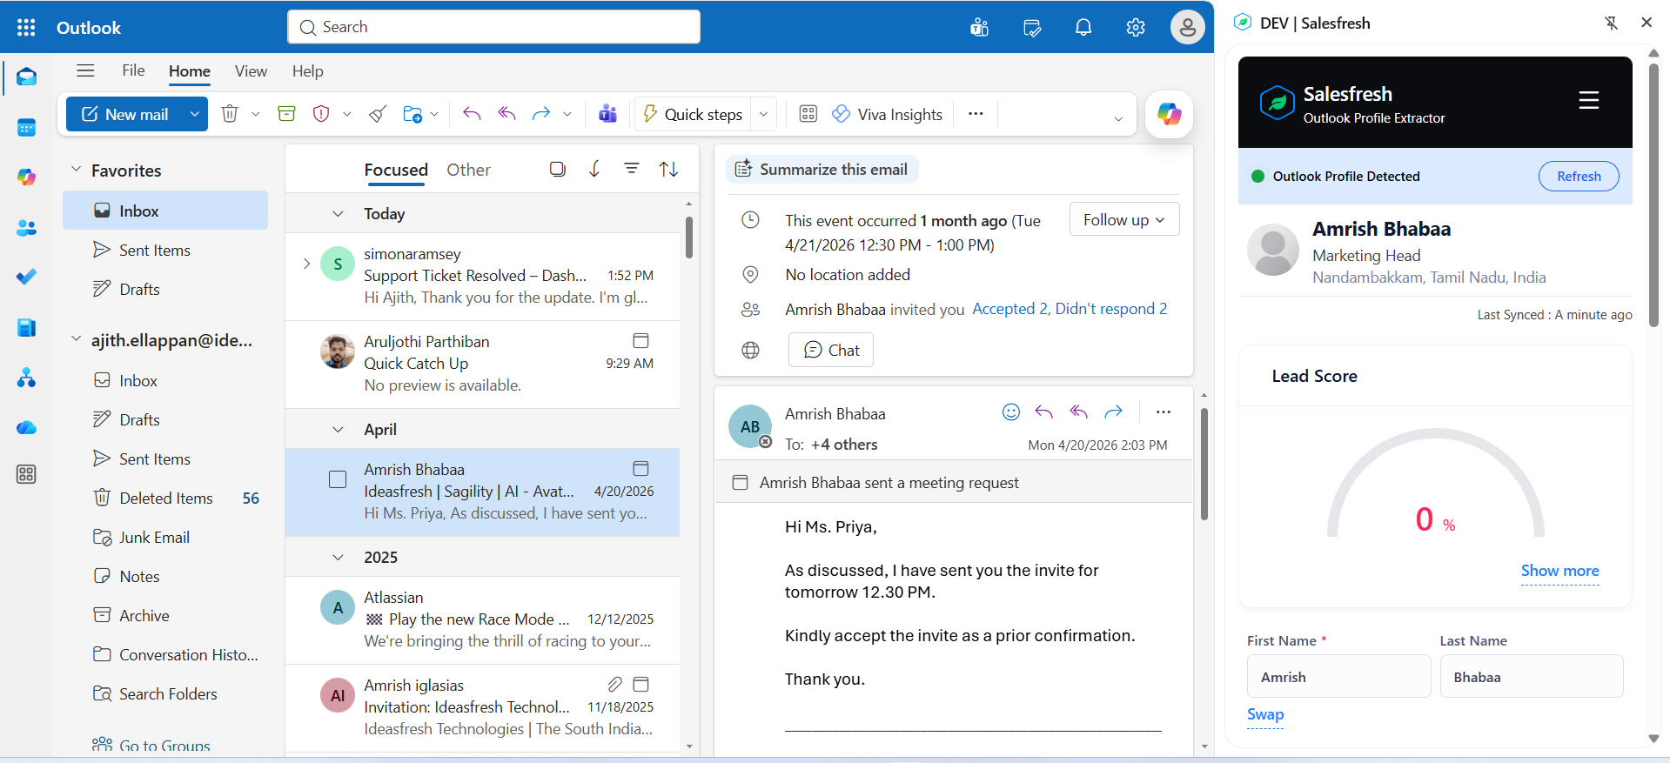This screenshot has height=763, width=1670.
Task: Open the New mail dropdown arrow
Action: pos(195,114)
